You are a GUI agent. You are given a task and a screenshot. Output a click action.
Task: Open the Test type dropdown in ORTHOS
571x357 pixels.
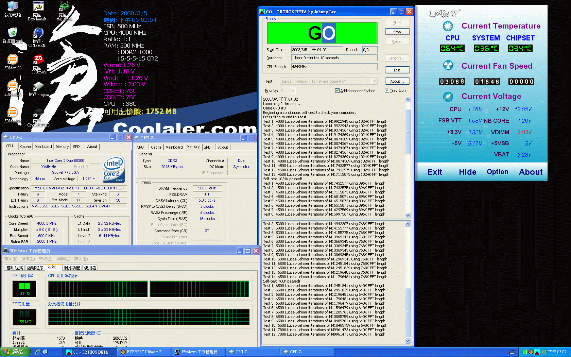click(x=374, y=81)
